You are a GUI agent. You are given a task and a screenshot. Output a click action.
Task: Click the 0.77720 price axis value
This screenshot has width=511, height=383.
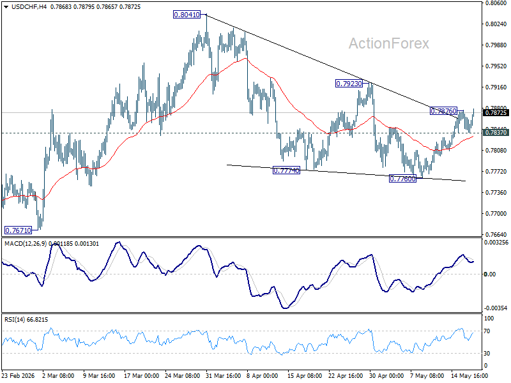tap(496, 171)
